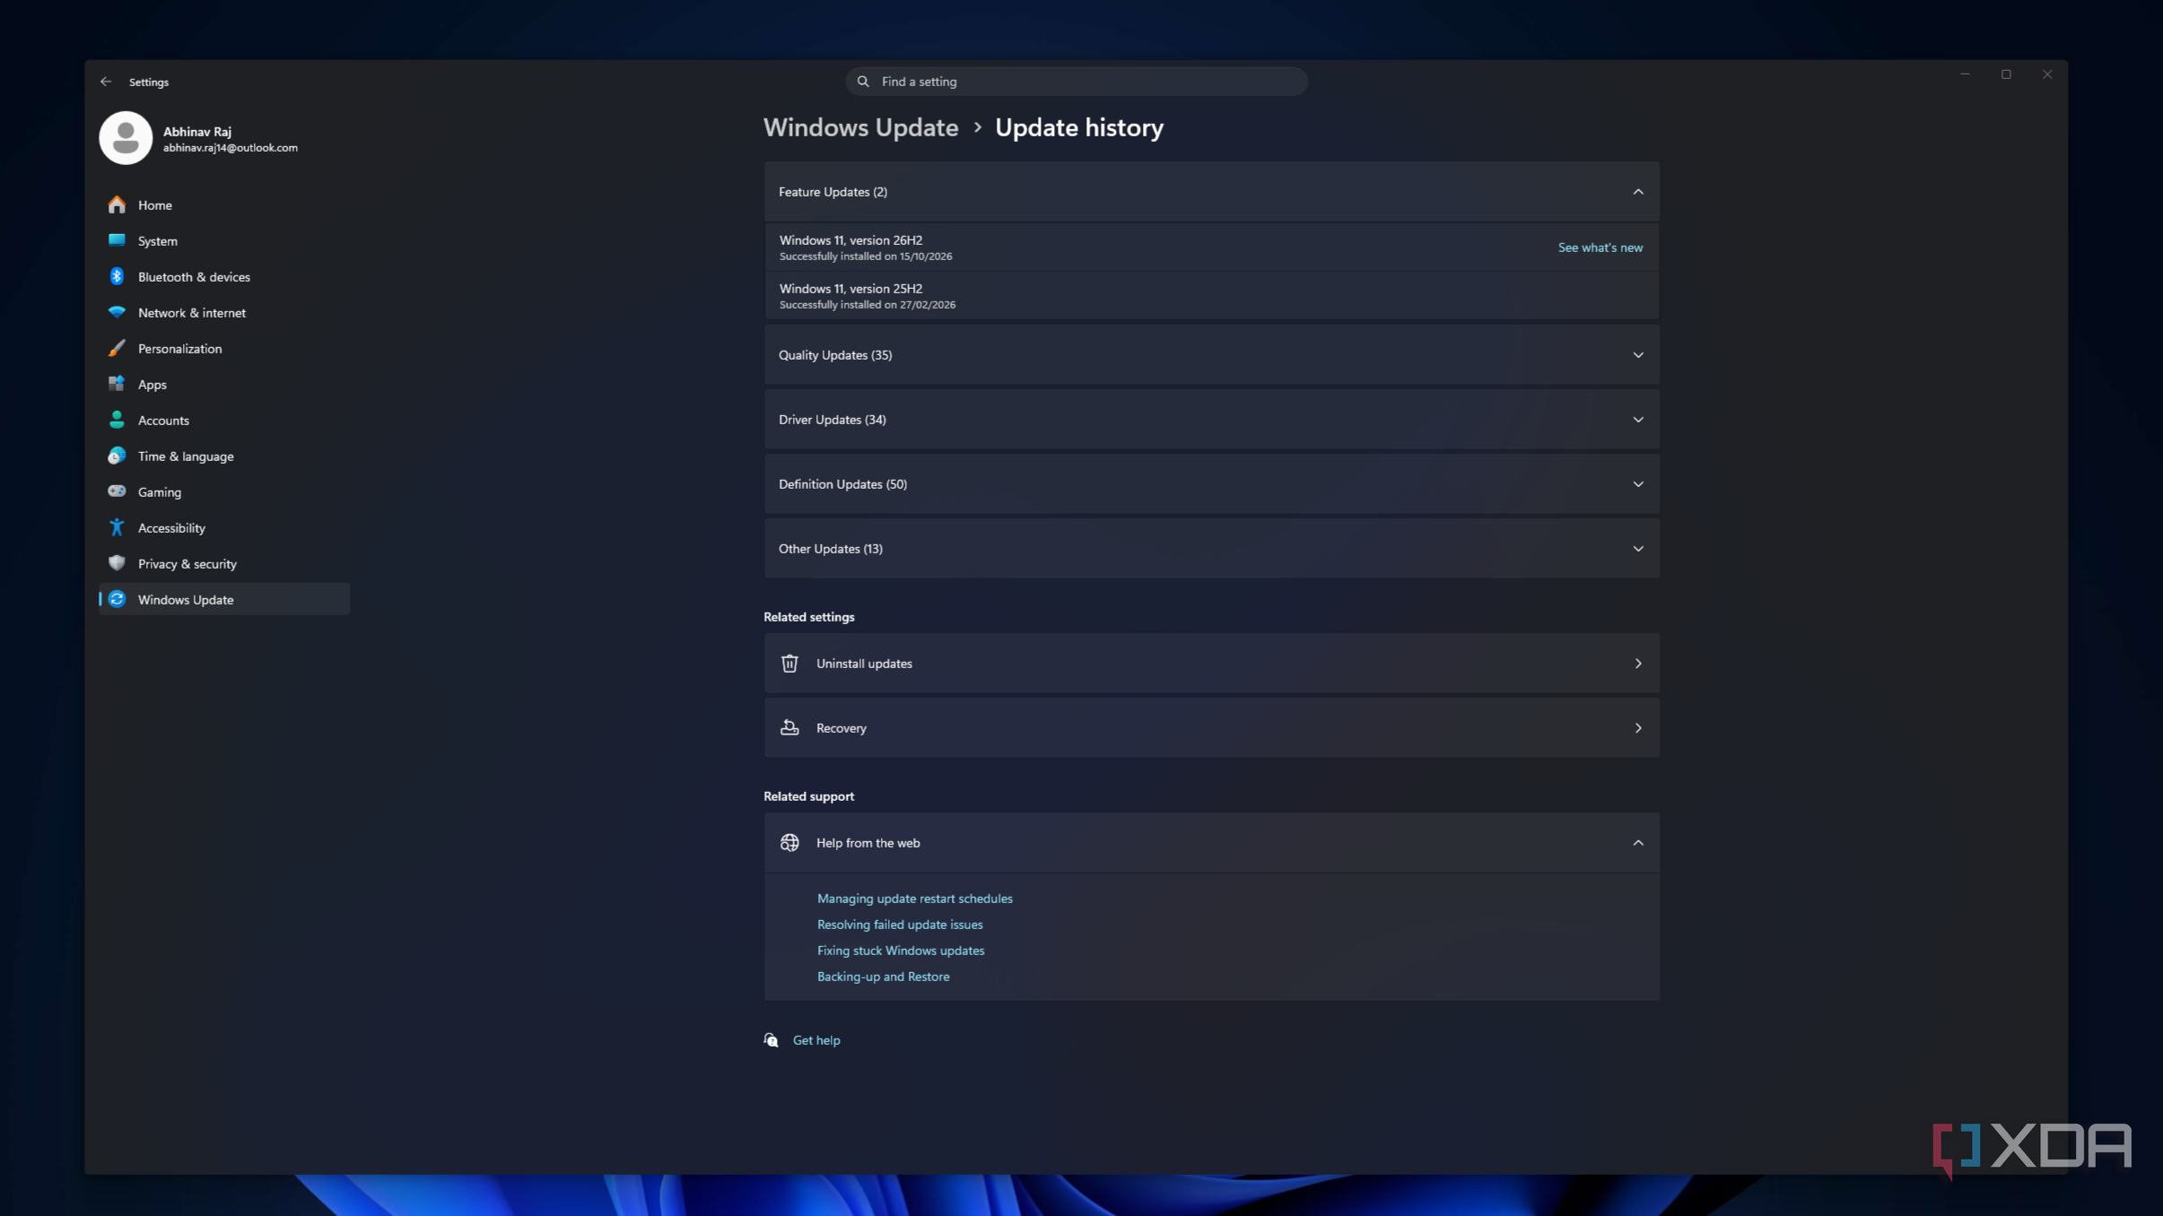
Task: Click the Gaming controller icon
Action: point(117,491)
